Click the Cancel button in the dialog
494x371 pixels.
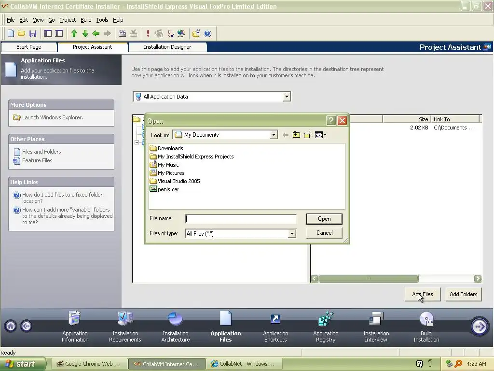[x=324, y=233]
